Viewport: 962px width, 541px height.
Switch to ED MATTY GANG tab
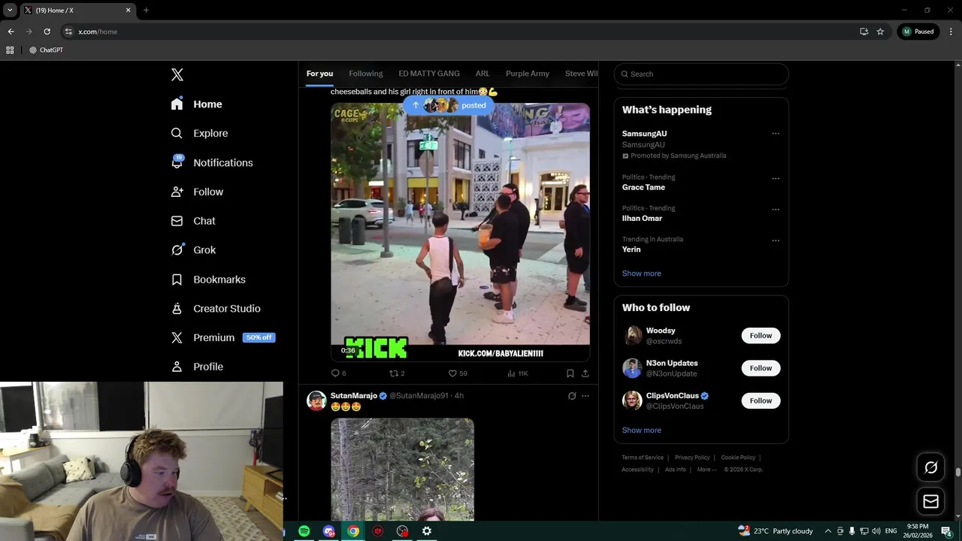(429, 74)
